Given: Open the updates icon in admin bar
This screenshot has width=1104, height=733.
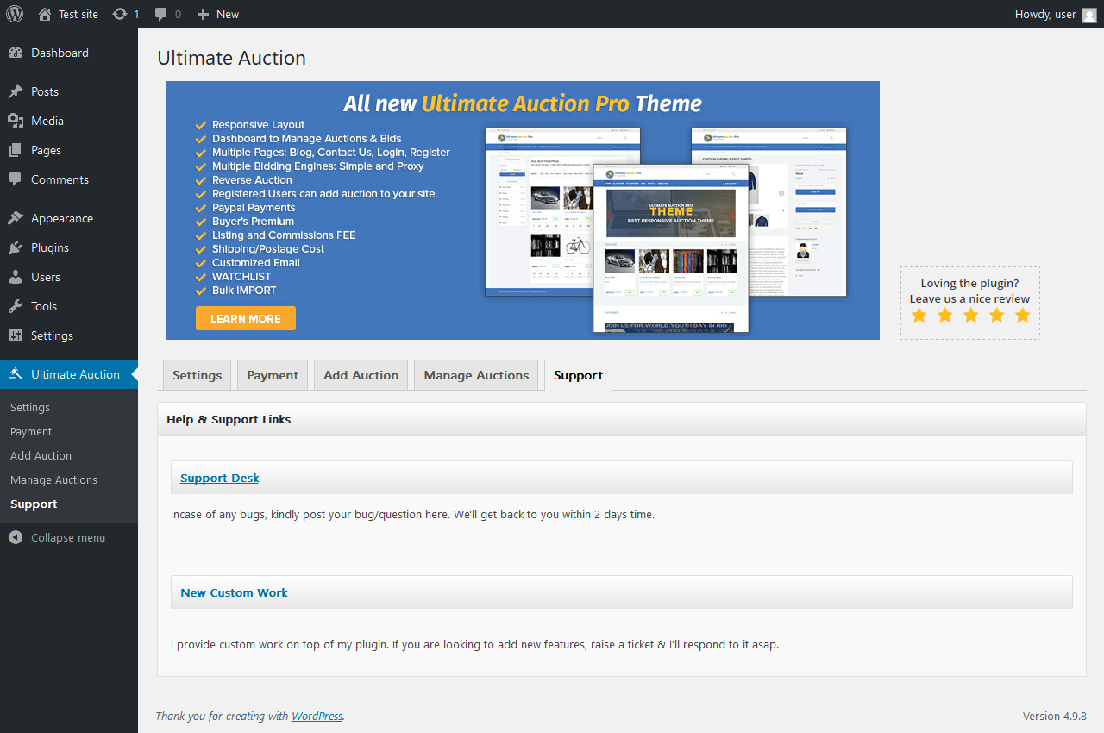Looking at the screenshot, I should tap(120, 14).
